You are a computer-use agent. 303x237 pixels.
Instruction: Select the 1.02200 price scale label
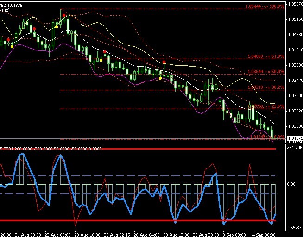pos(295,126)
